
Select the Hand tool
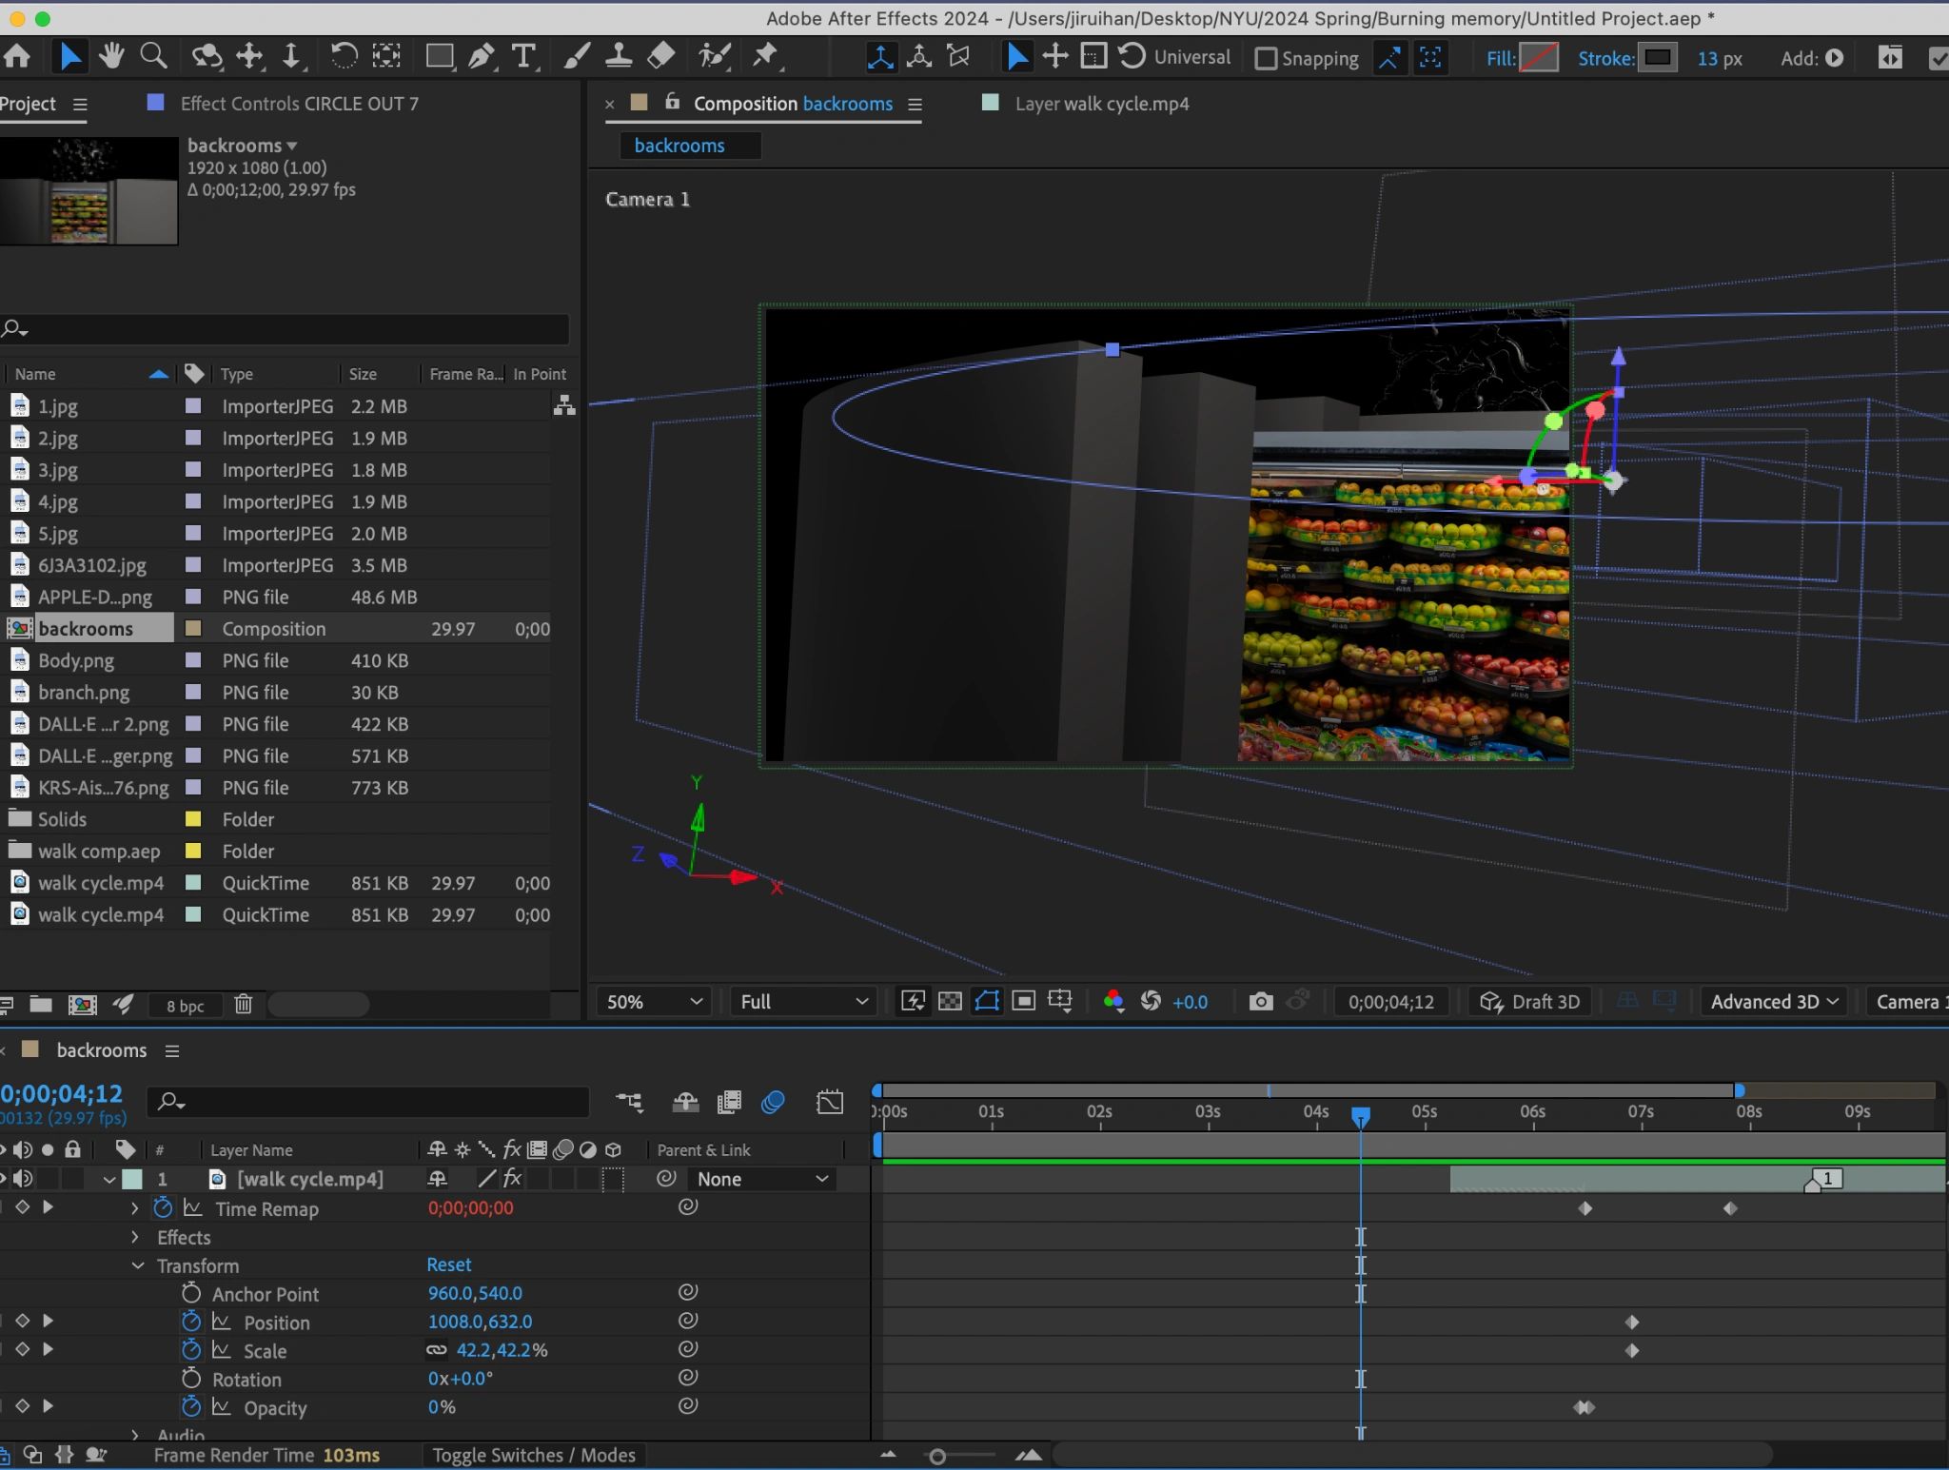point(111,57)
